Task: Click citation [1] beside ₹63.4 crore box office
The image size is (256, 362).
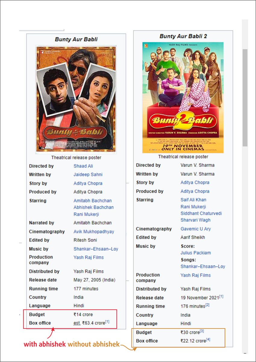Action: (107, 322)
